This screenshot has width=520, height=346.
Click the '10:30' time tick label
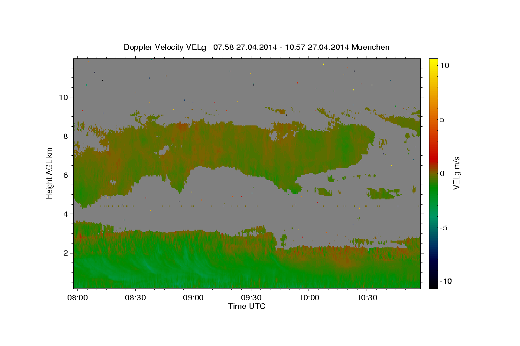366,298
